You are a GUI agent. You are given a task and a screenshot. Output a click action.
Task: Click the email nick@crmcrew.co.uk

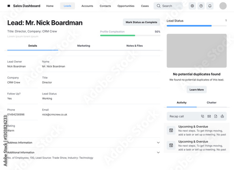click(55, 115)
